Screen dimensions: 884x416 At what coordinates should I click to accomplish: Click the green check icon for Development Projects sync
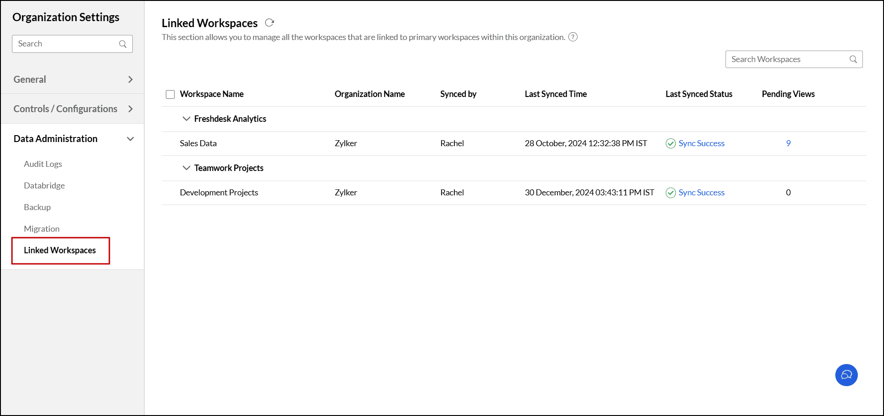tap(670, 193)
